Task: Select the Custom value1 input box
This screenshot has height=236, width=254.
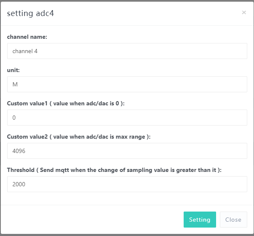Action: click(x=127, y=118)
